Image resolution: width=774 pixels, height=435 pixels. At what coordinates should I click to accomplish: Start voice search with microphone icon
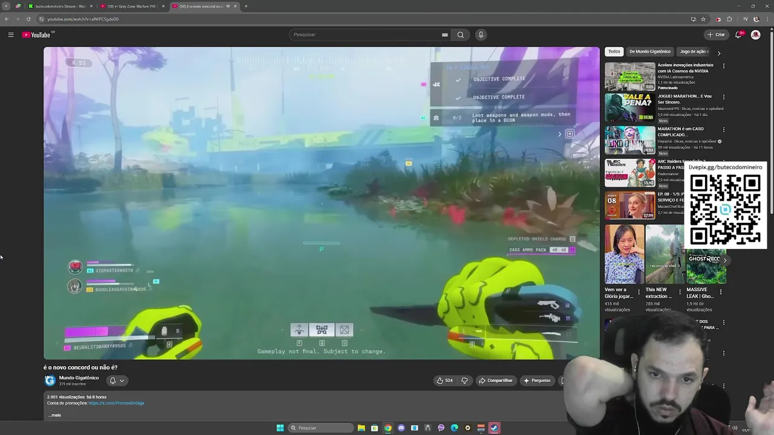click(481, 34)
